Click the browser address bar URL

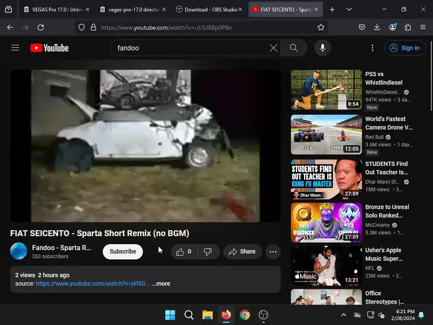coord(166,28)
